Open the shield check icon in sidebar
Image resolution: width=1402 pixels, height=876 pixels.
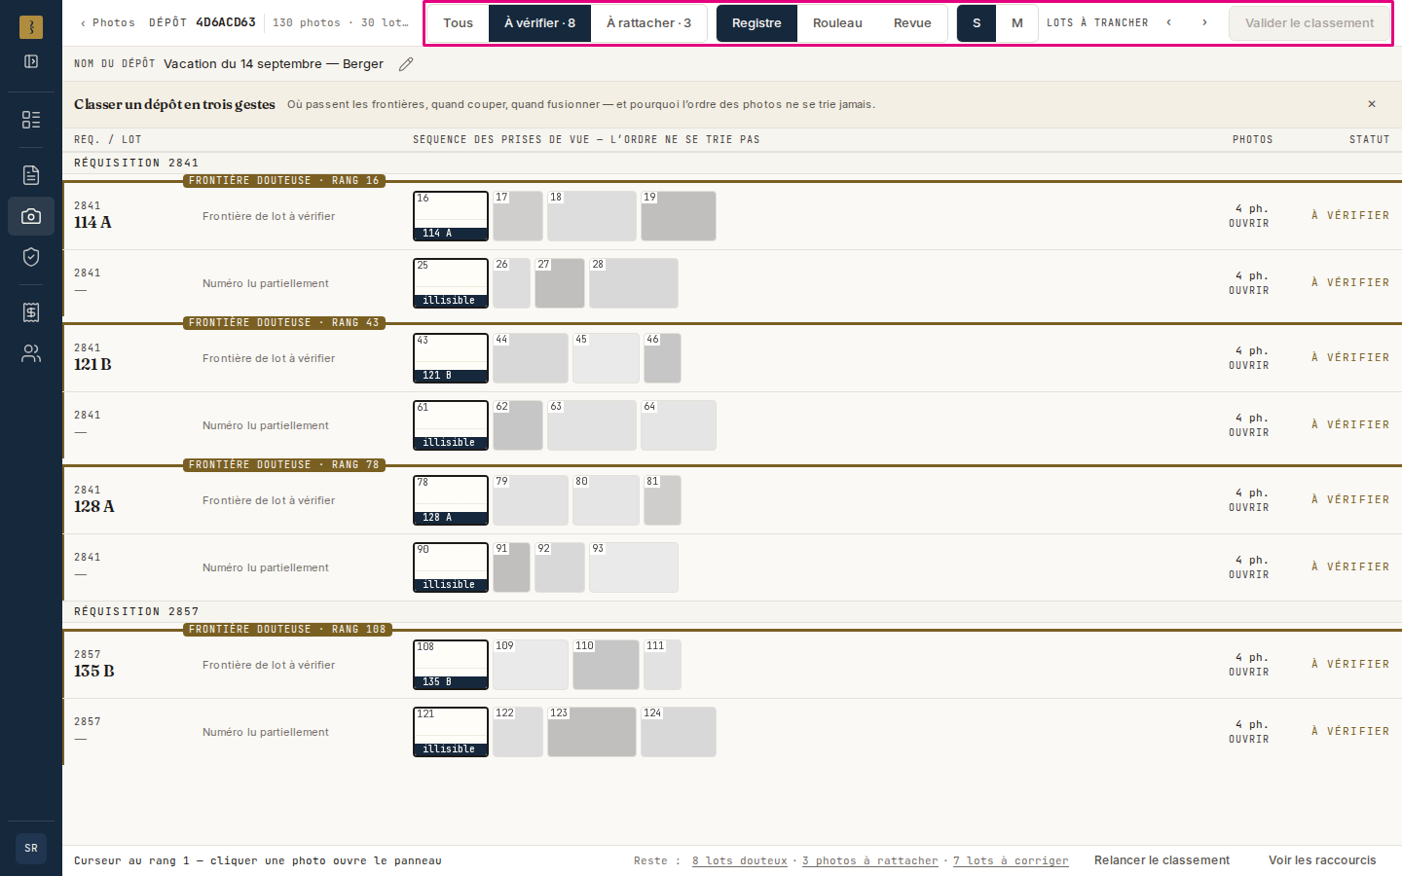pyautogui.click(x=31, y=257)
